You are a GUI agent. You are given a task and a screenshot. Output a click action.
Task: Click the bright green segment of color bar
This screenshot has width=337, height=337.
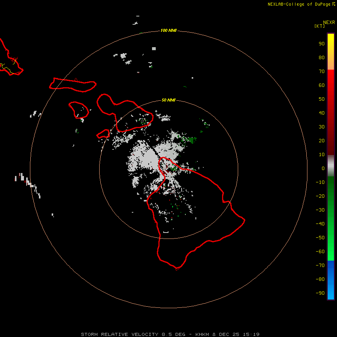tap(331, 219)
